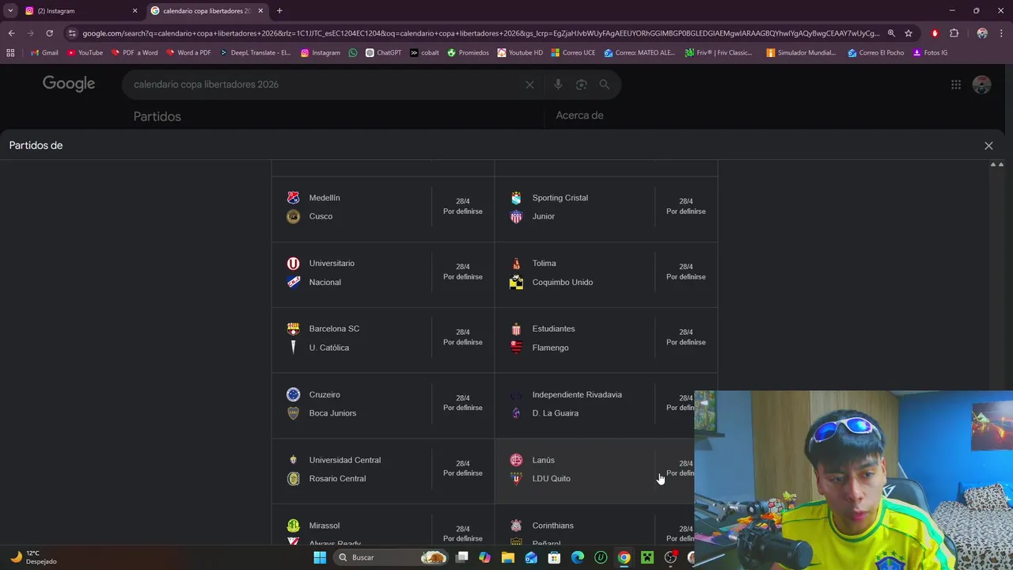
Task: Switch to the Instagram tab
Action: click(x=79, y=11)
